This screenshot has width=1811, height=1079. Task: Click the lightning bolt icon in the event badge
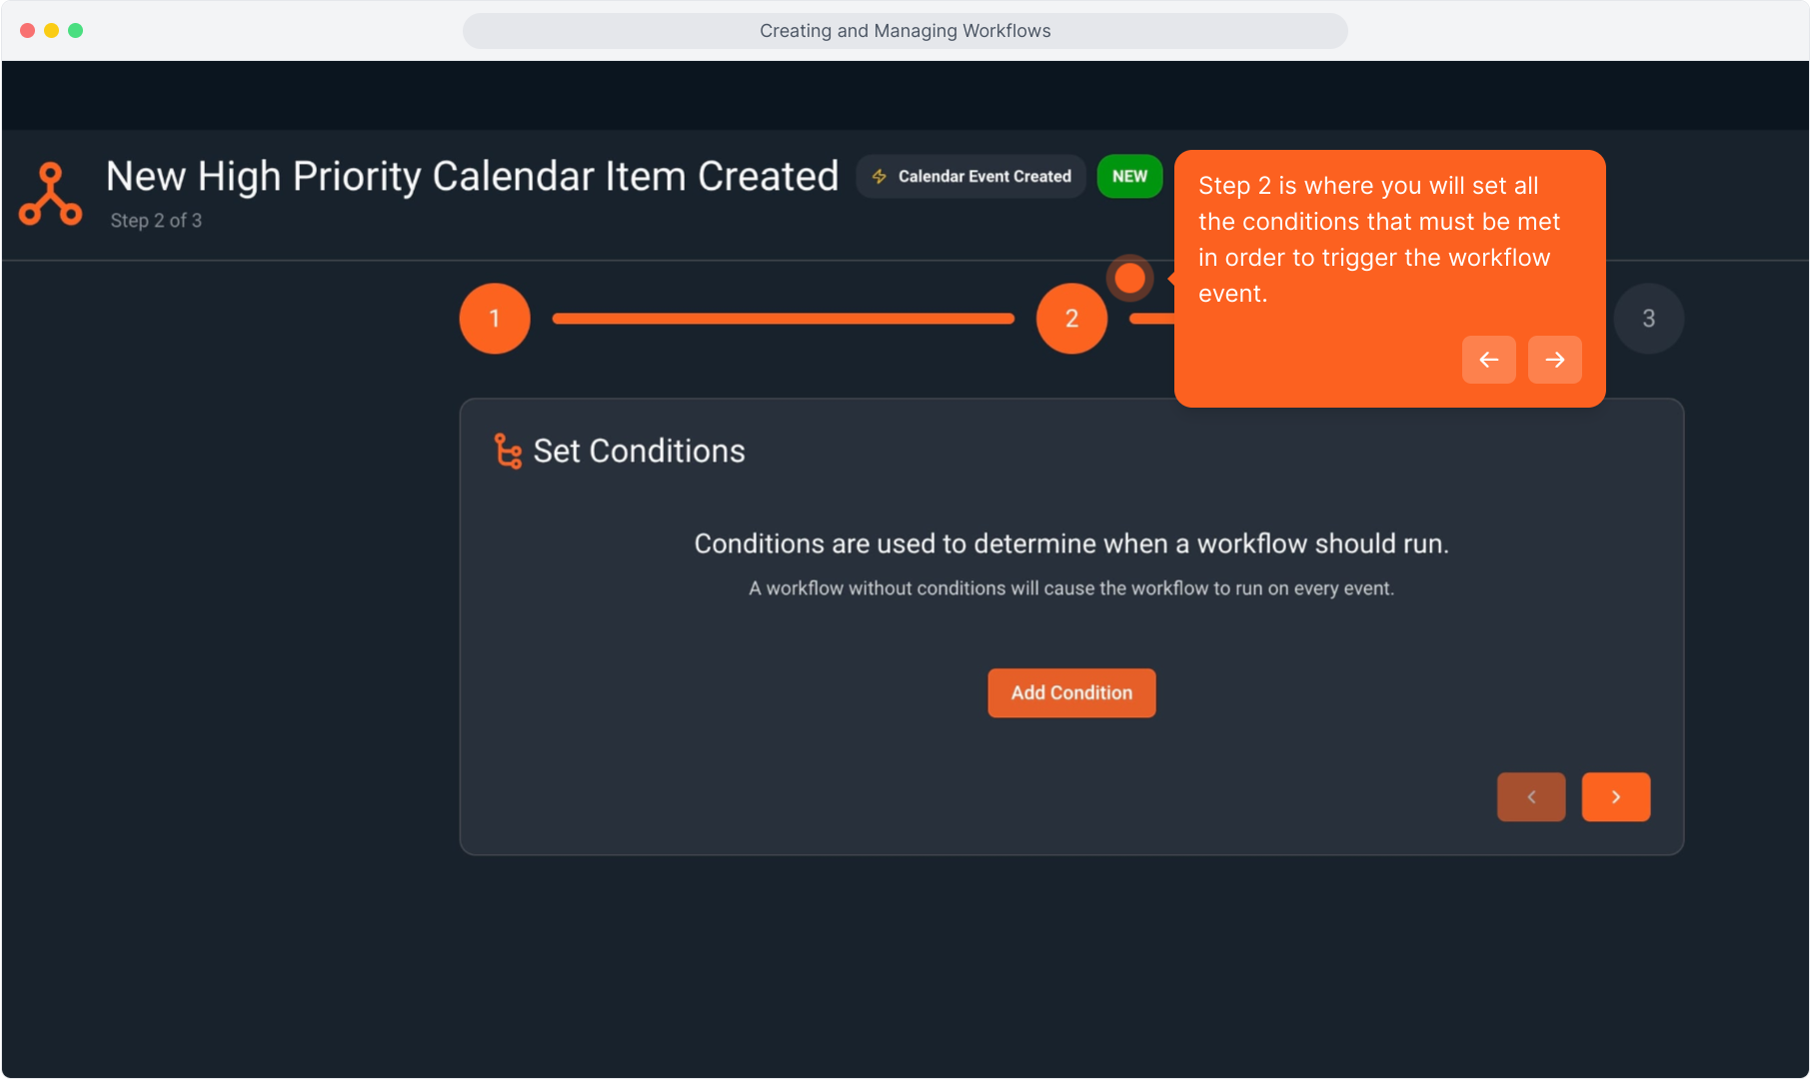[880, 177]
